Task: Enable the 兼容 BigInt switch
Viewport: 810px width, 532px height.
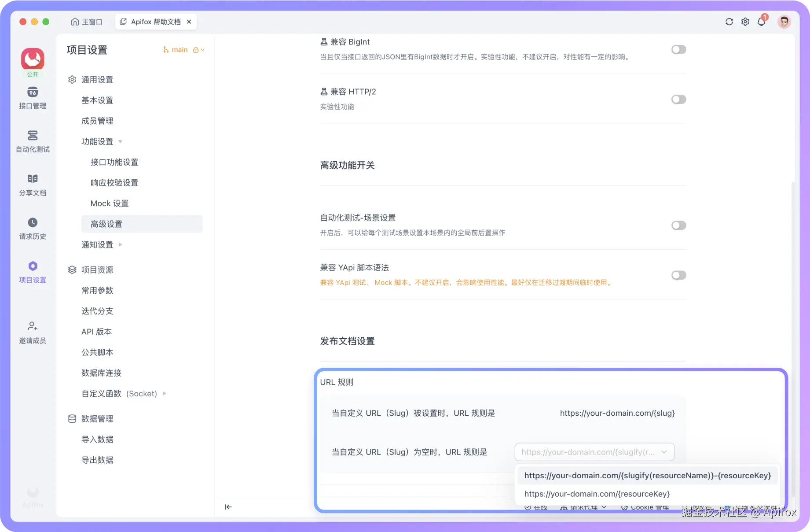Action: click(678, 49)
